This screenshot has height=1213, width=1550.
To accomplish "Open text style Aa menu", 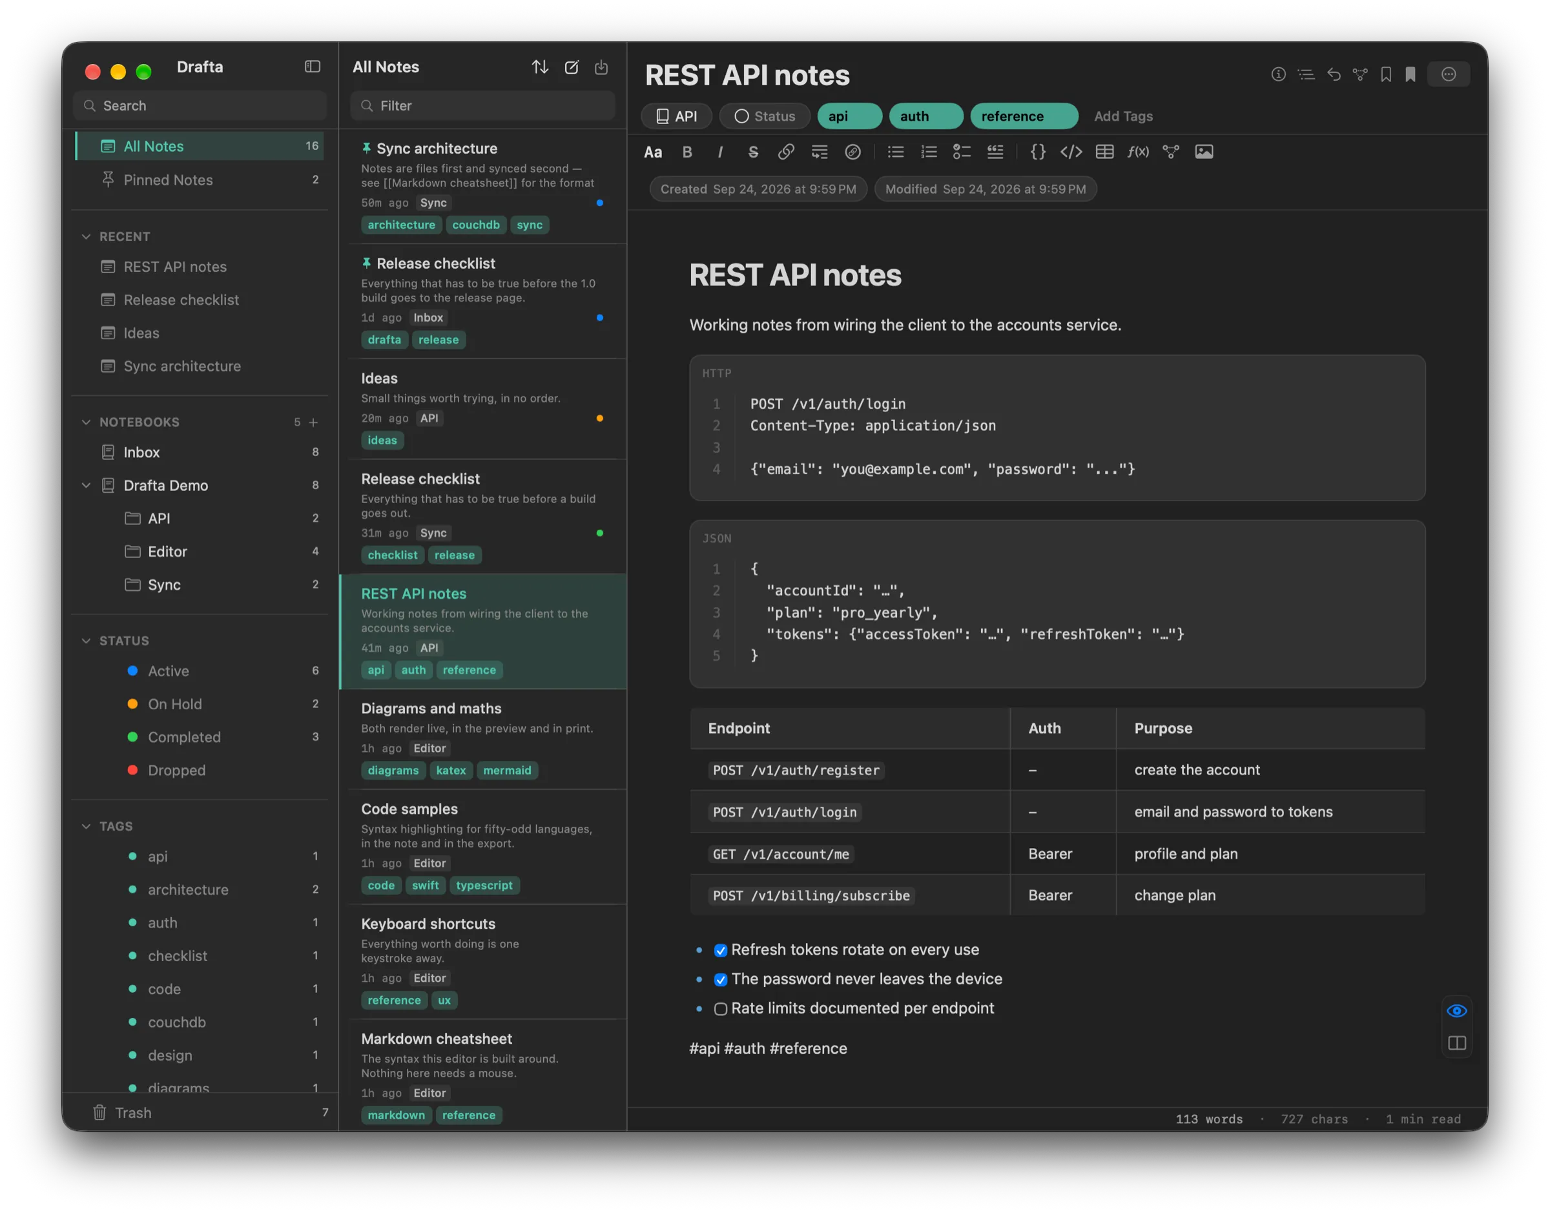I will [652, 152].
